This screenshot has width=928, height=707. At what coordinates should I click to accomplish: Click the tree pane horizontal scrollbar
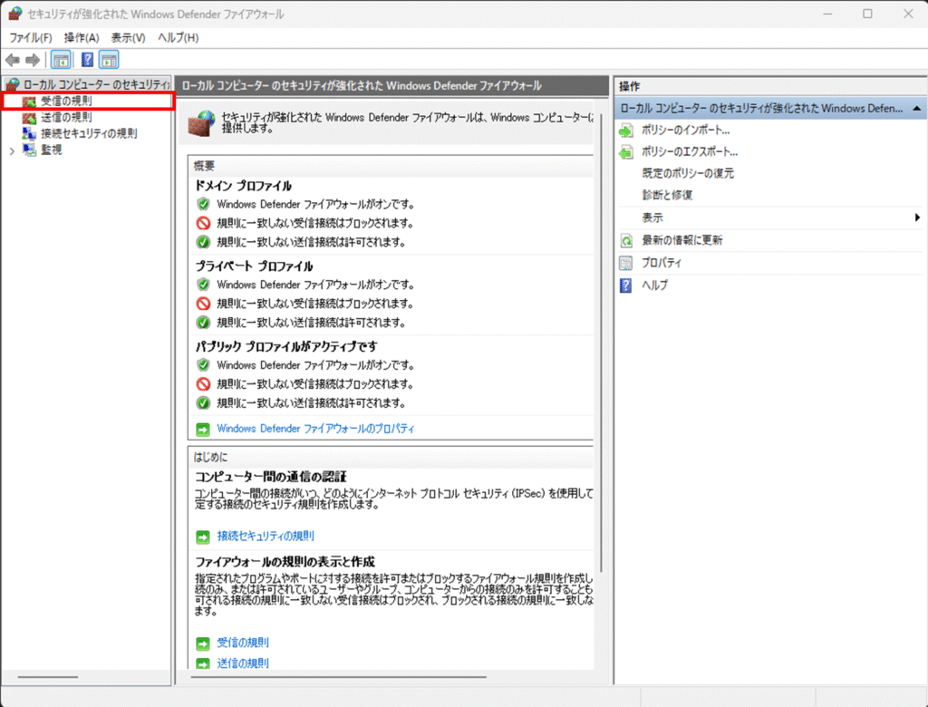[x=48, y=677]
